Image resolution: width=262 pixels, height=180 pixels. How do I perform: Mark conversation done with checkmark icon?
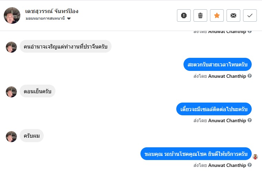[x=250, y=15]
